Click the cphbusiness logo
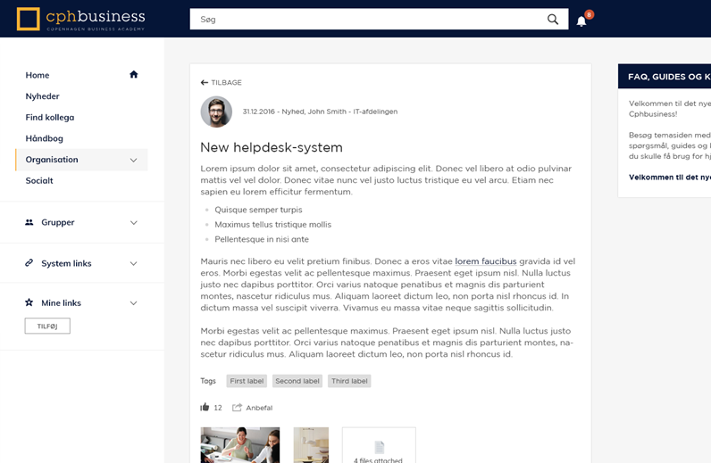This screenshot has height=463, width=711. 80,19
